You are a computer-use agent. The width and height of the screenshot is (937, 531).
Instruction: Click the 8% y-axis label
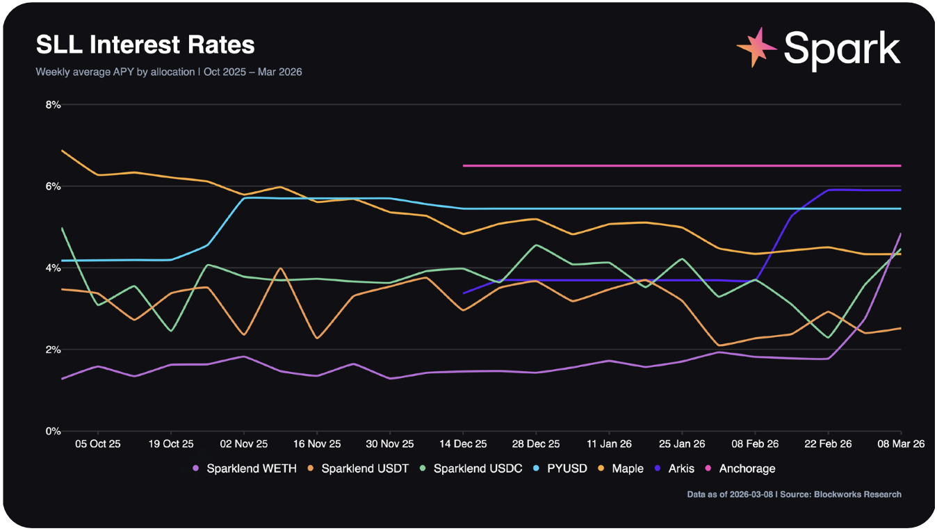[x=54, y=105]
